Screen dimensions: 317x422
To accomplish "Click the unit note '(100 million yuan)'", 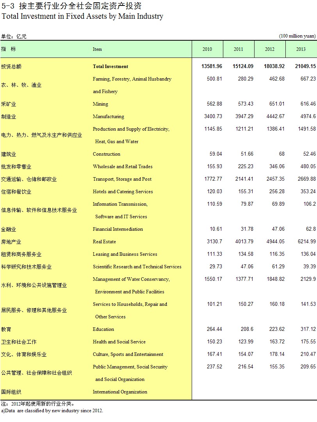I will point(297,36).
